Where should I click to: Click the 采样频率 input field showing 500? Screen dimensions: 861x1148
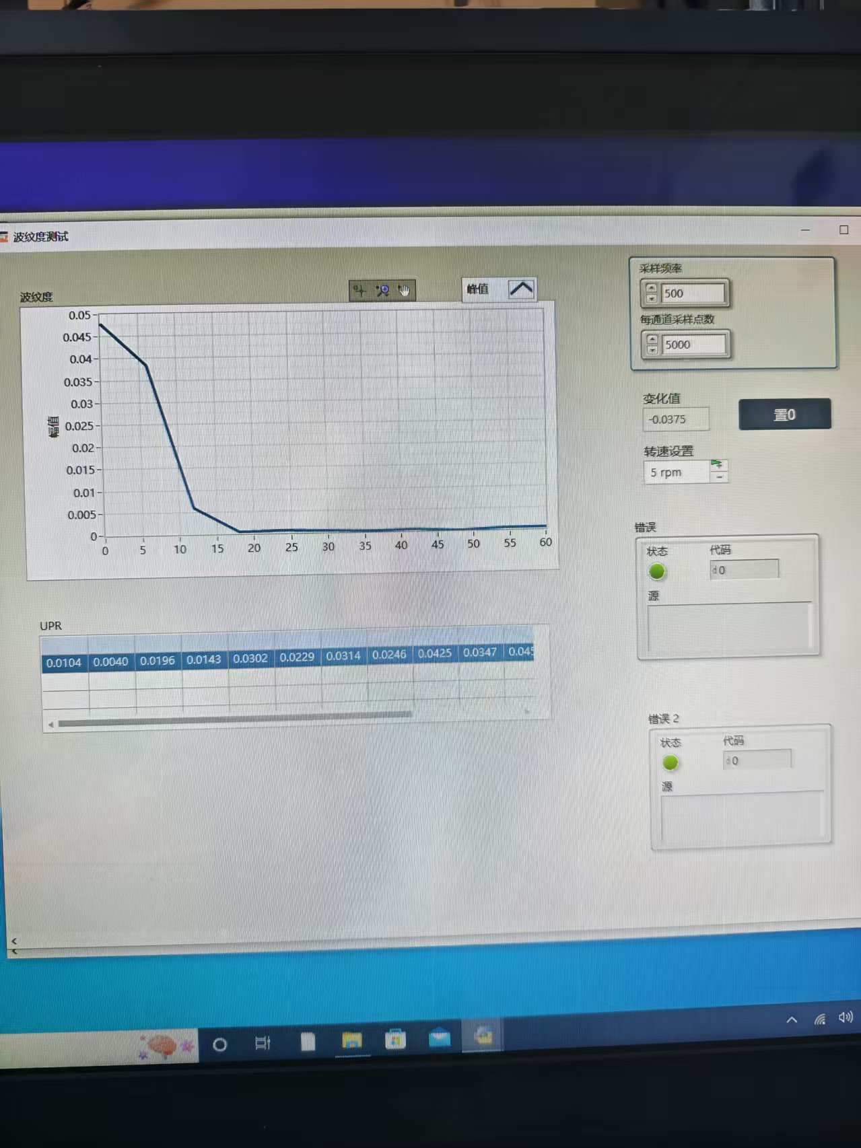[x=693, y=293]
